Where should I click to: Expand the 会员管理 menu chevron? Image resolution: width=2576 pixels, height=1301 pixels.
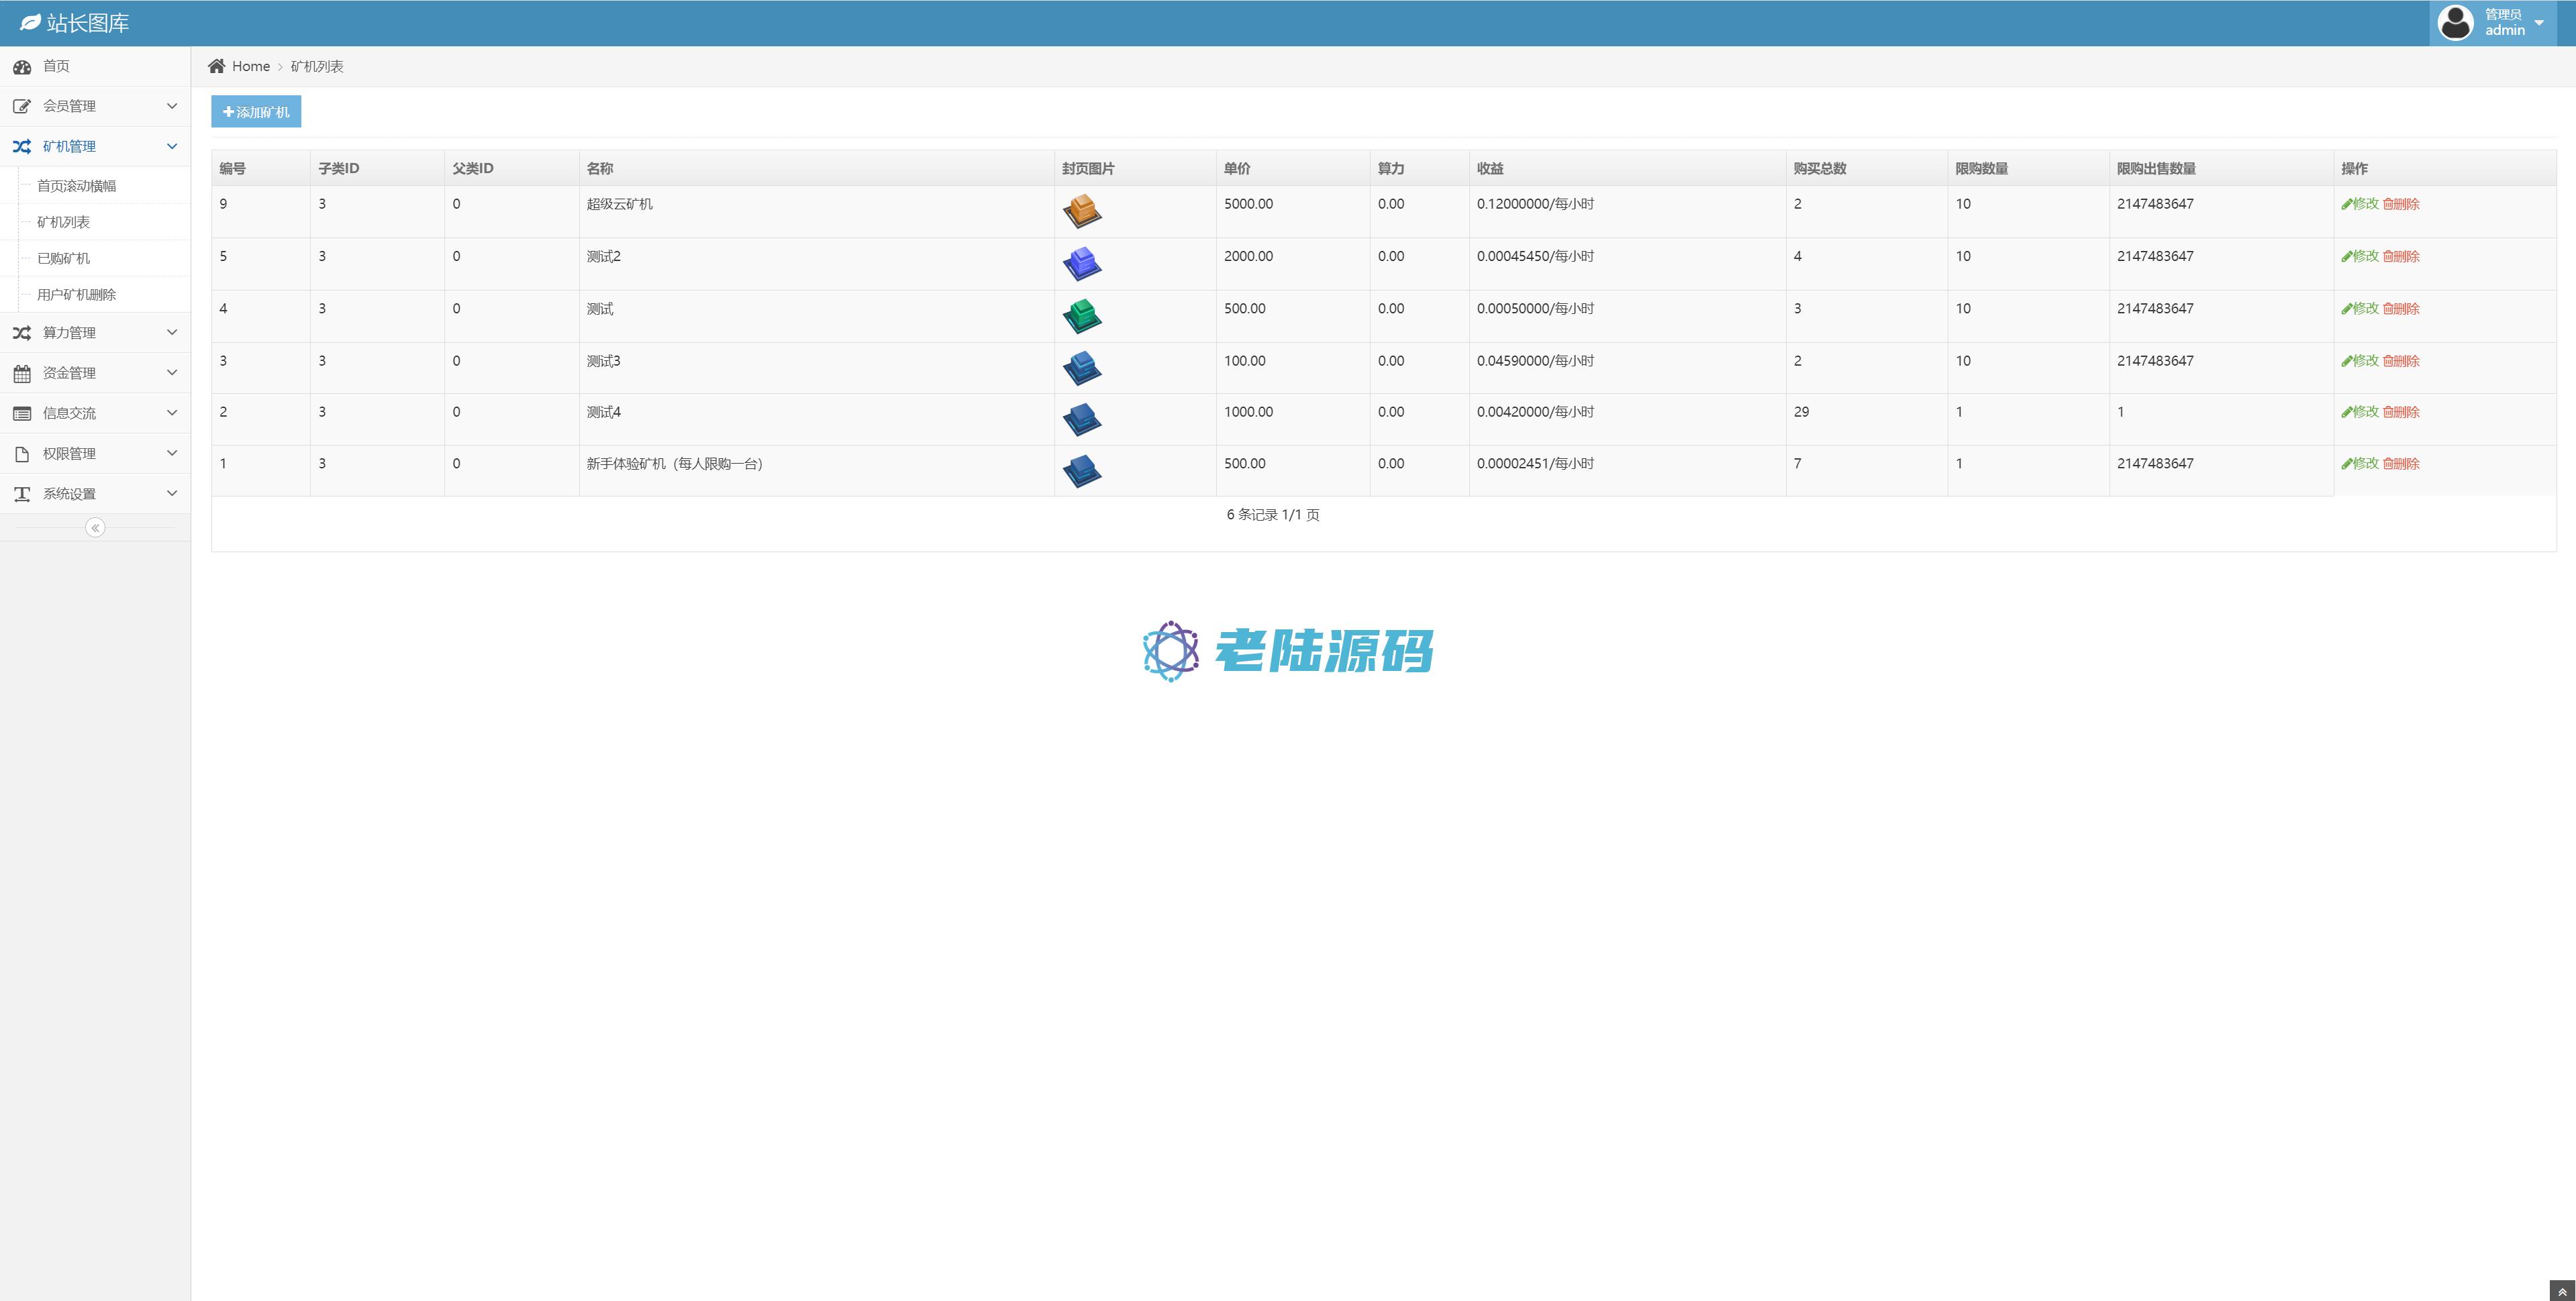[x=172, y=106]
